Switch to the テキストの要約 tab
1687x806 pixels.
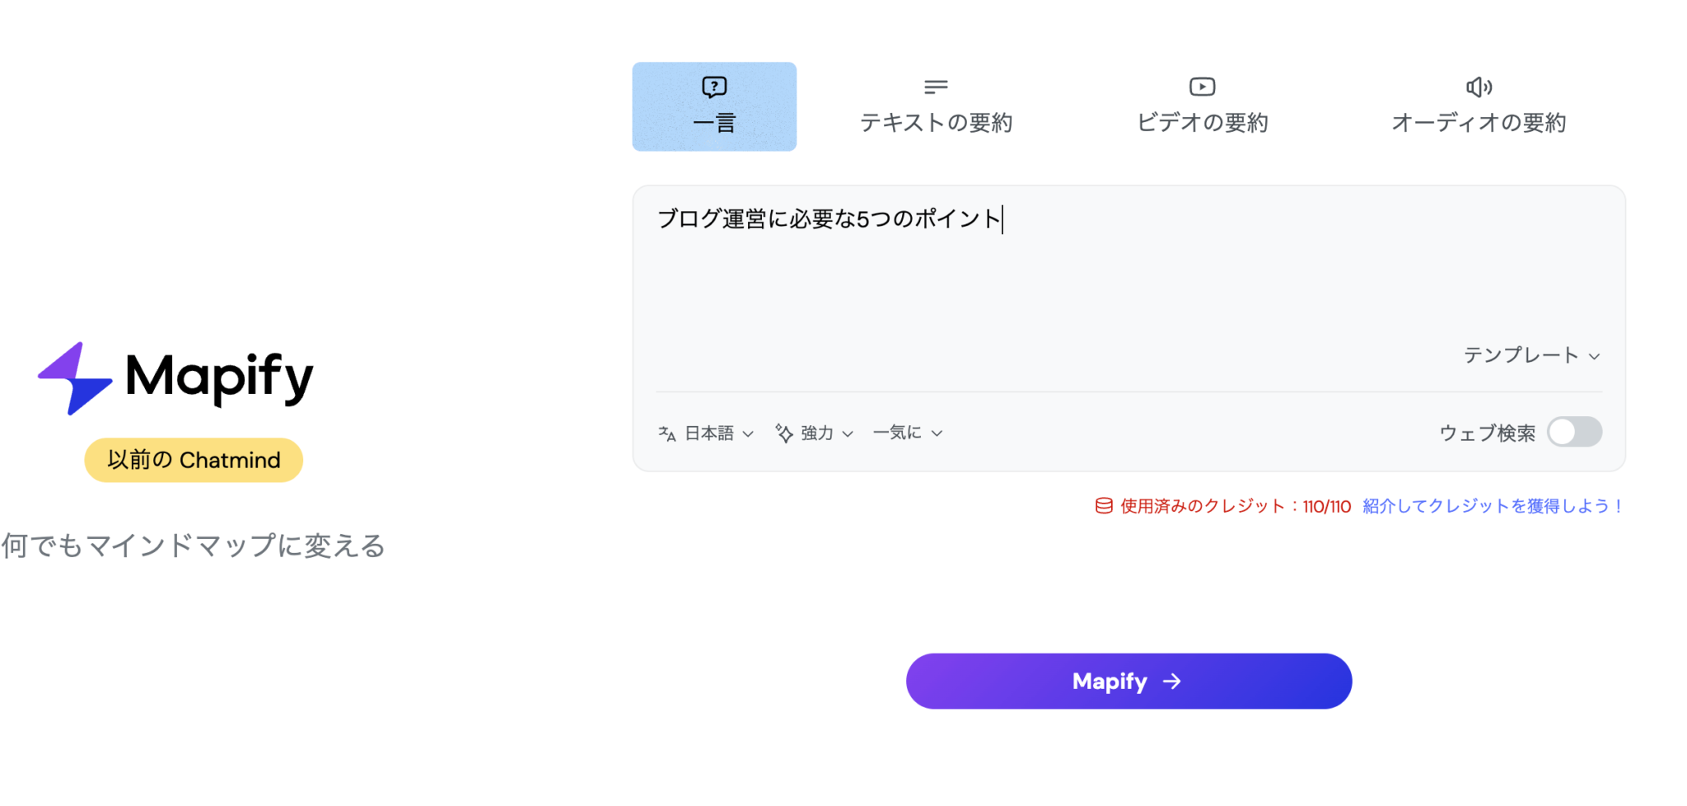936,107
